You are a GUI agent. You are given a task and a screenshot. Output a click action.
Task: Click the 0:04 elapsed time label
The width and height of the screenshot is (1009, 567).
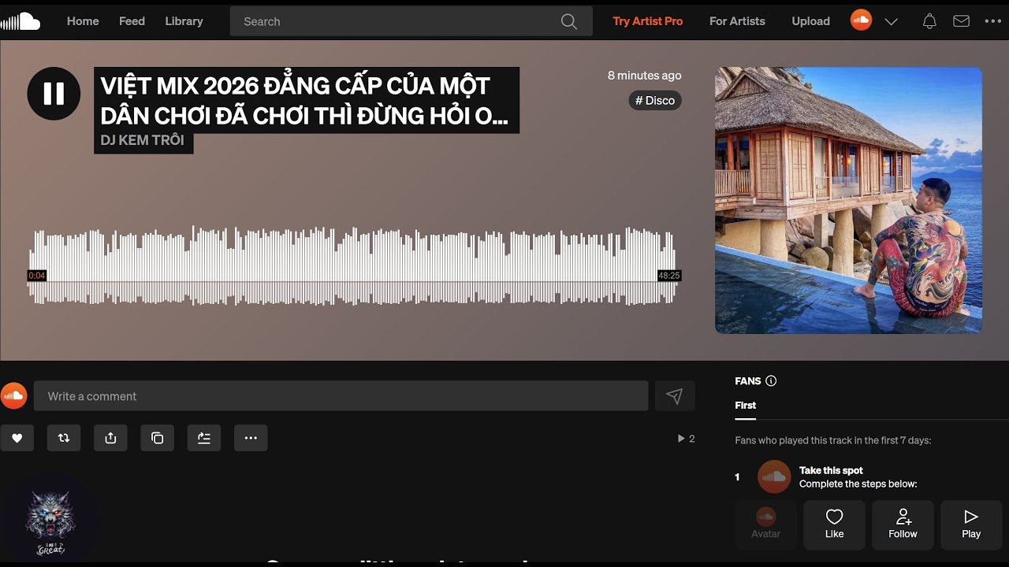click(x=37, y=276)
